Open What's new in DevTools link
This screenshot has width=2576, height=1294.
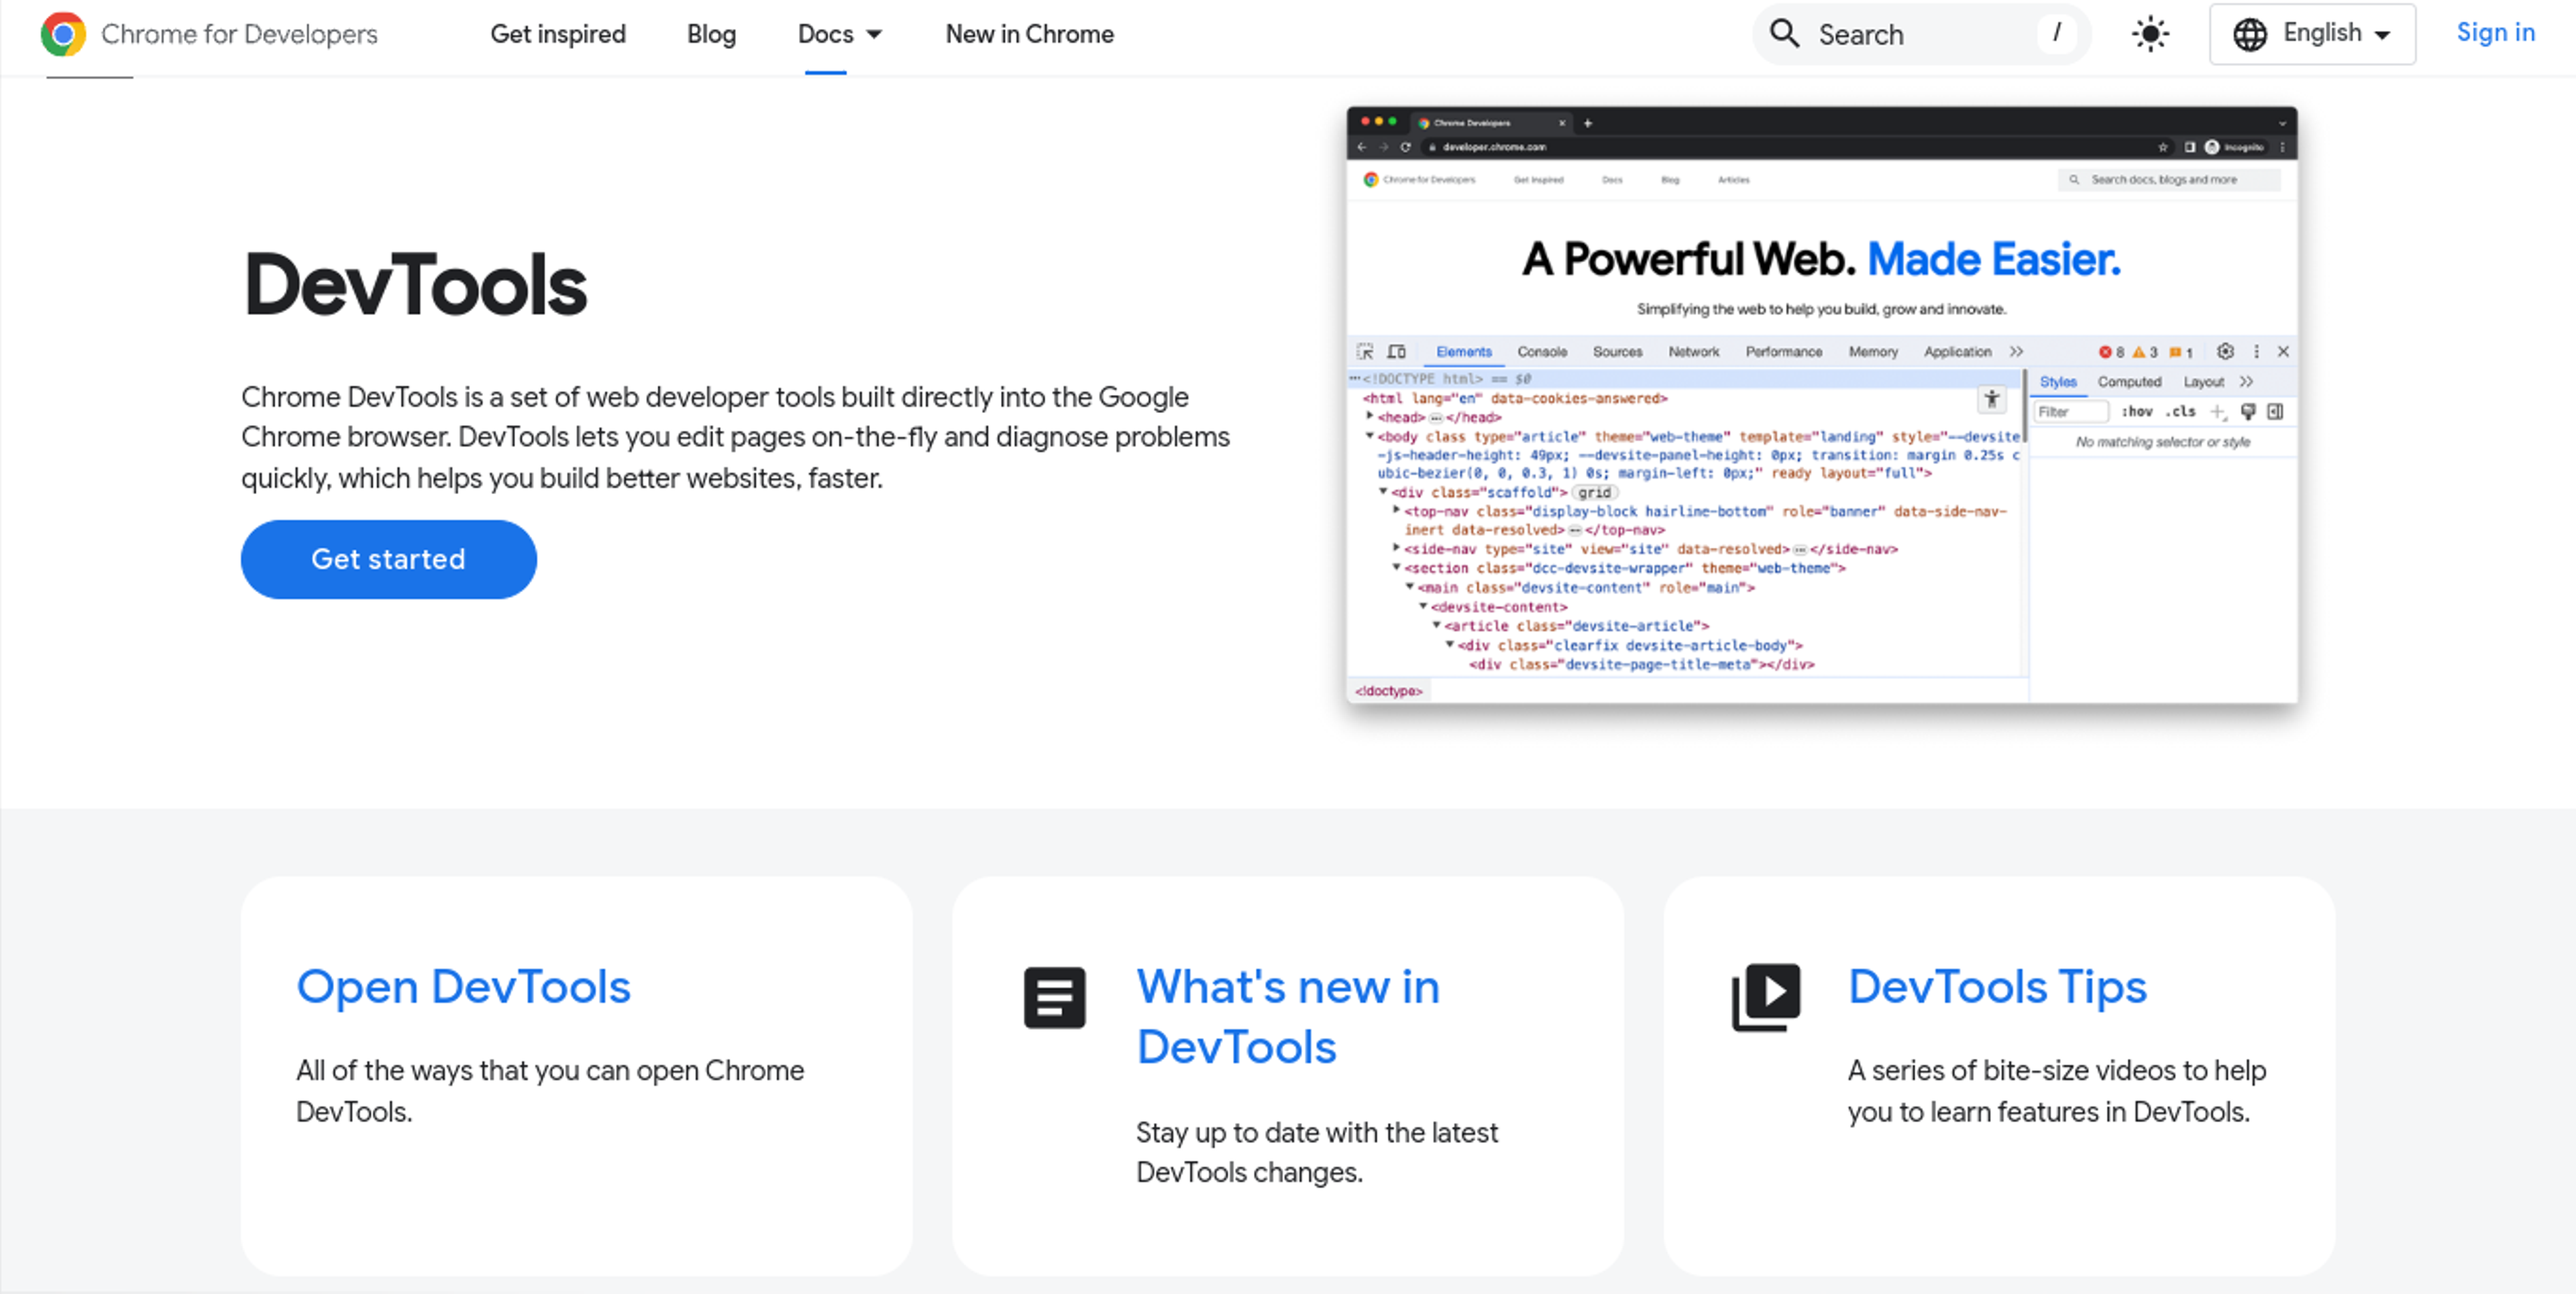pos(1288,1016)
